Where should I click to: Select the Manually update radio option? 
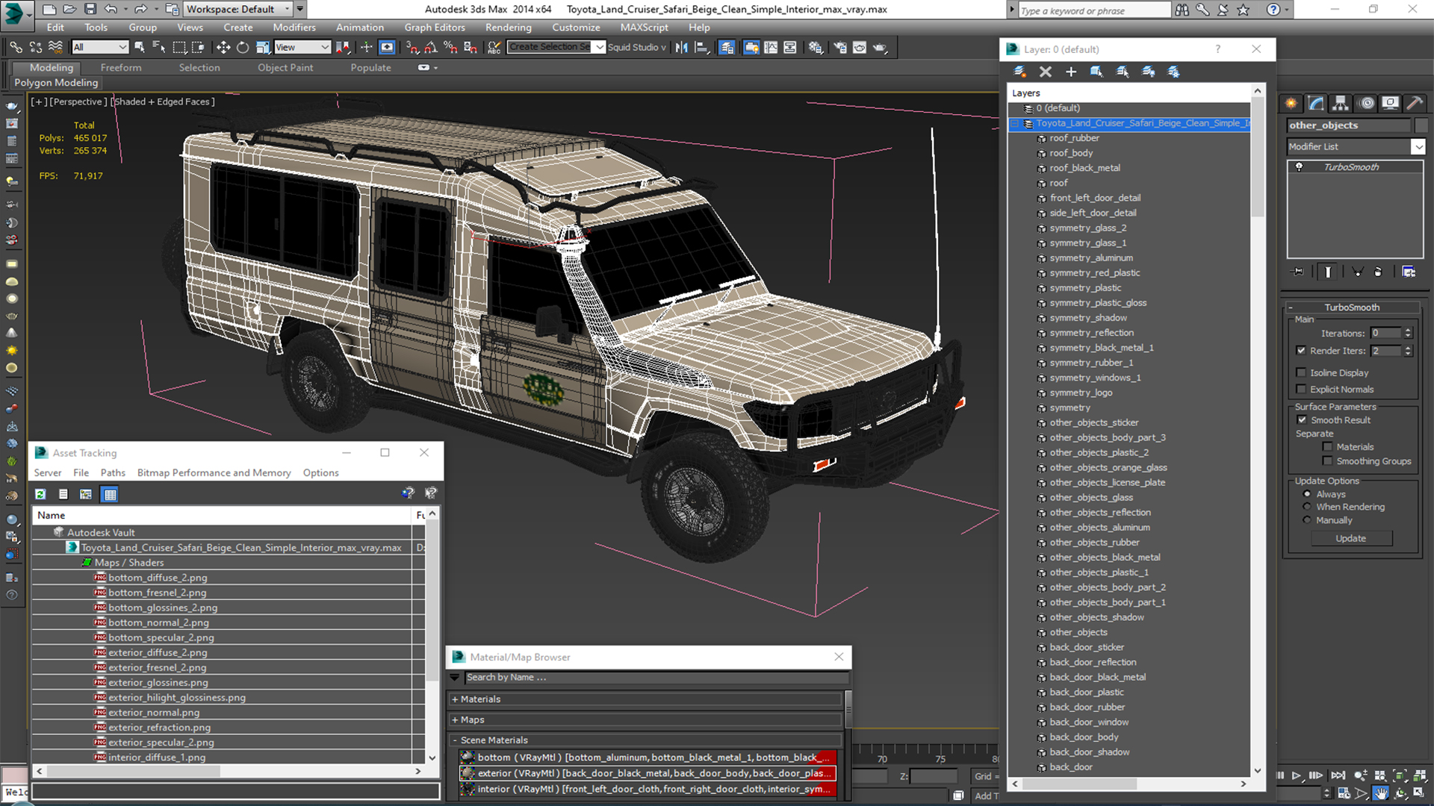pyautogui.click(x=1307, y=520)
